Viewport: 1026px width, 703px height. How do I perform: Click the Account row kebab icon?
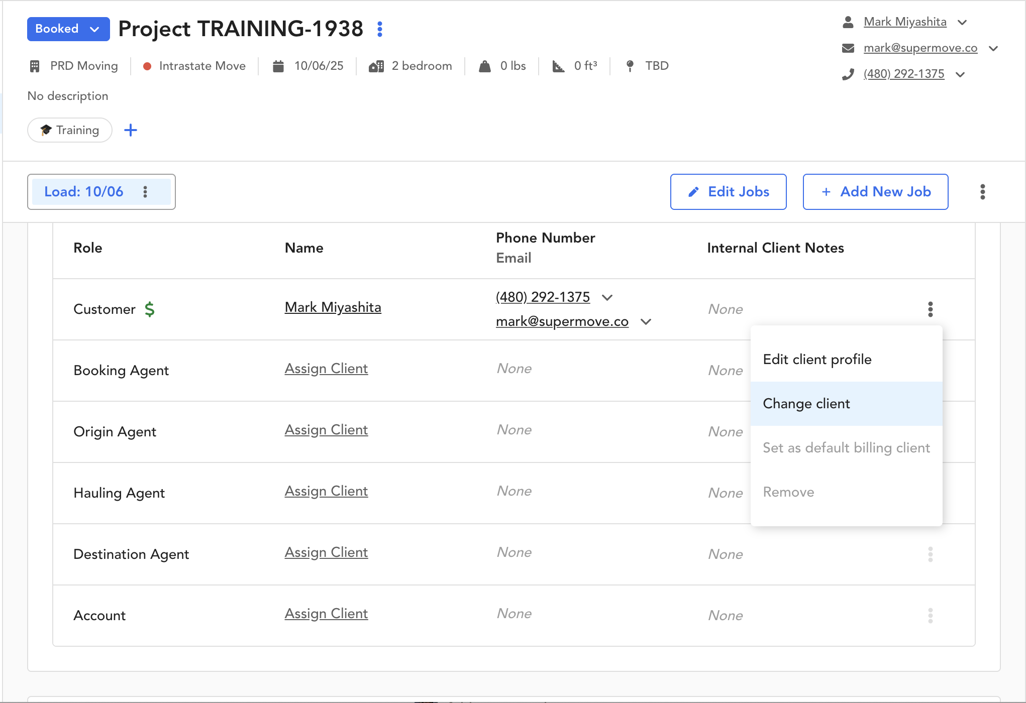point(930,616)
